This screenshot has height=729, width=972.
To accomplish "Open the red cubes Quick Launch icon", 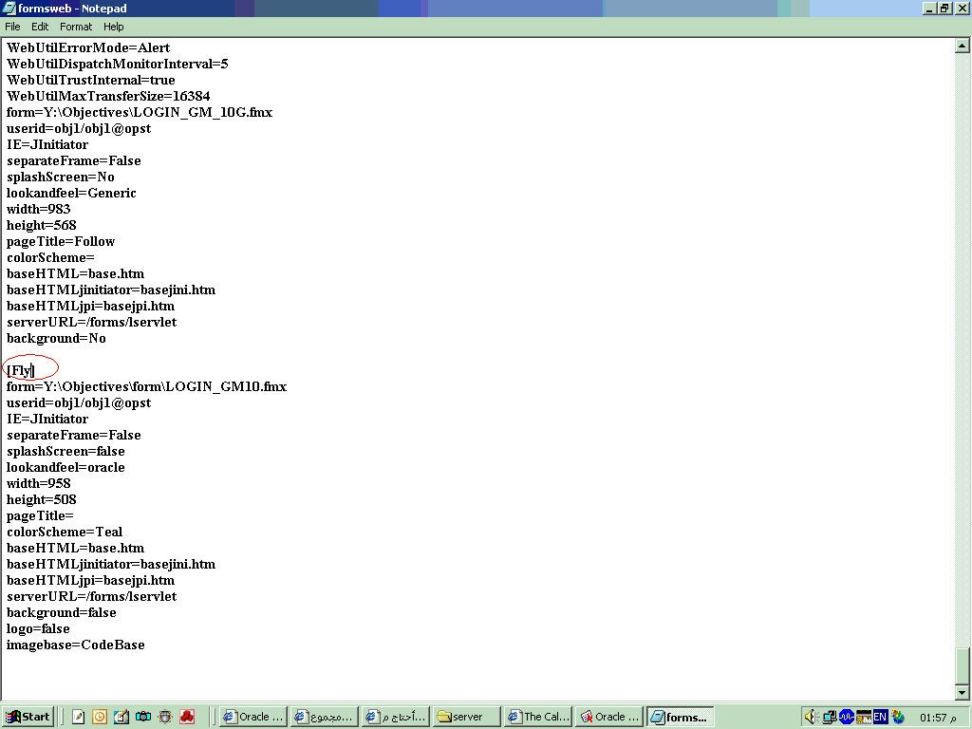I will [187, 717].
